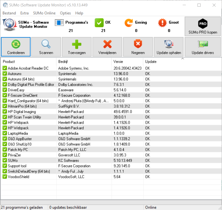
Task: Click the orange Gering arrow icon
Action: point(129,23)
